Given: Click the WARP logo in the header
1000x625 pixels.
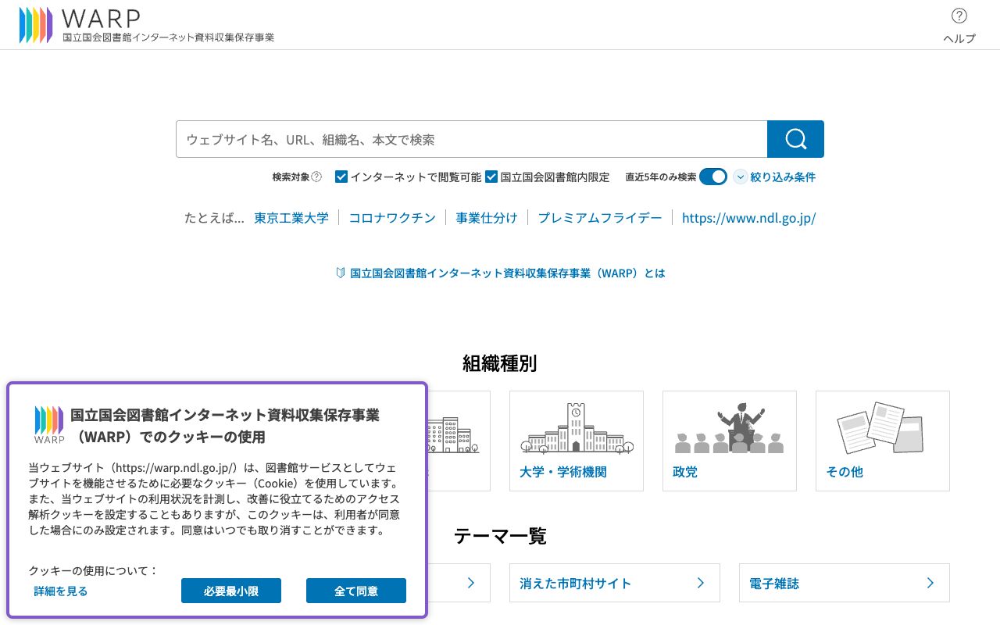Looking at the screenshot, I should [x=78, y=23].
